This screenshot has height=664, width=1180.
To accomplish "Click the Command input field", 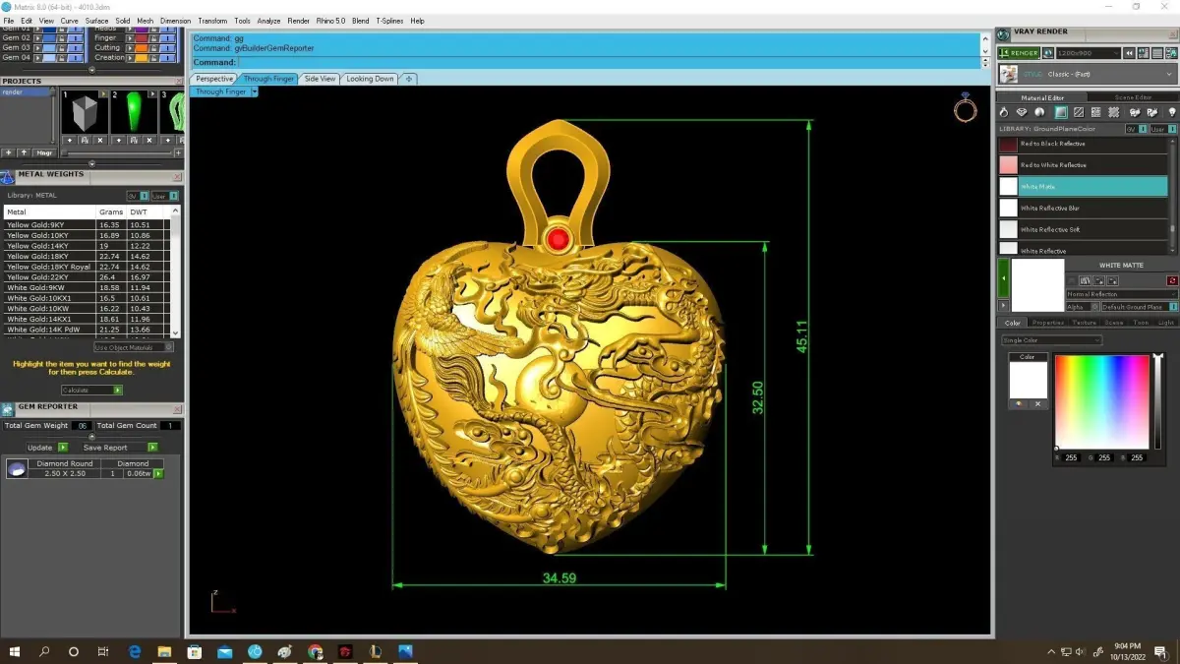I will tap(609, 62).
